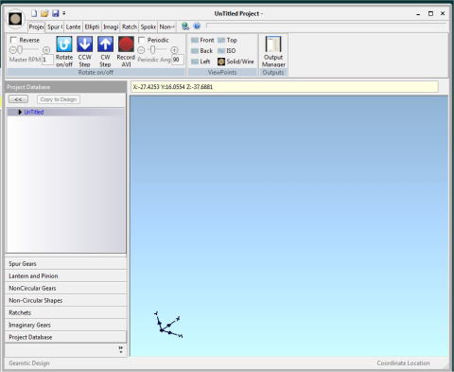Click Copy to Design button

coord(59,99)
